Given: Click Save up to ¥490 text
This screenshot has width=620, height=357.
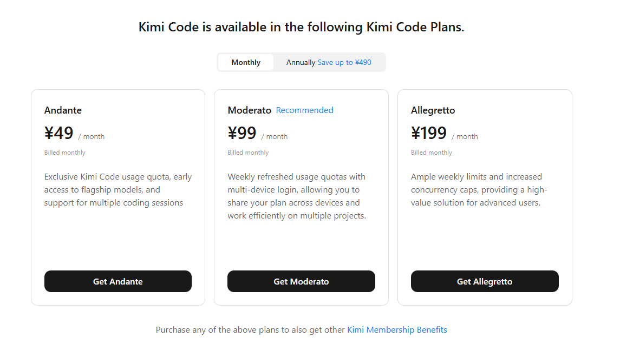Looking at the screenshot, I should (x=344, y=62).
